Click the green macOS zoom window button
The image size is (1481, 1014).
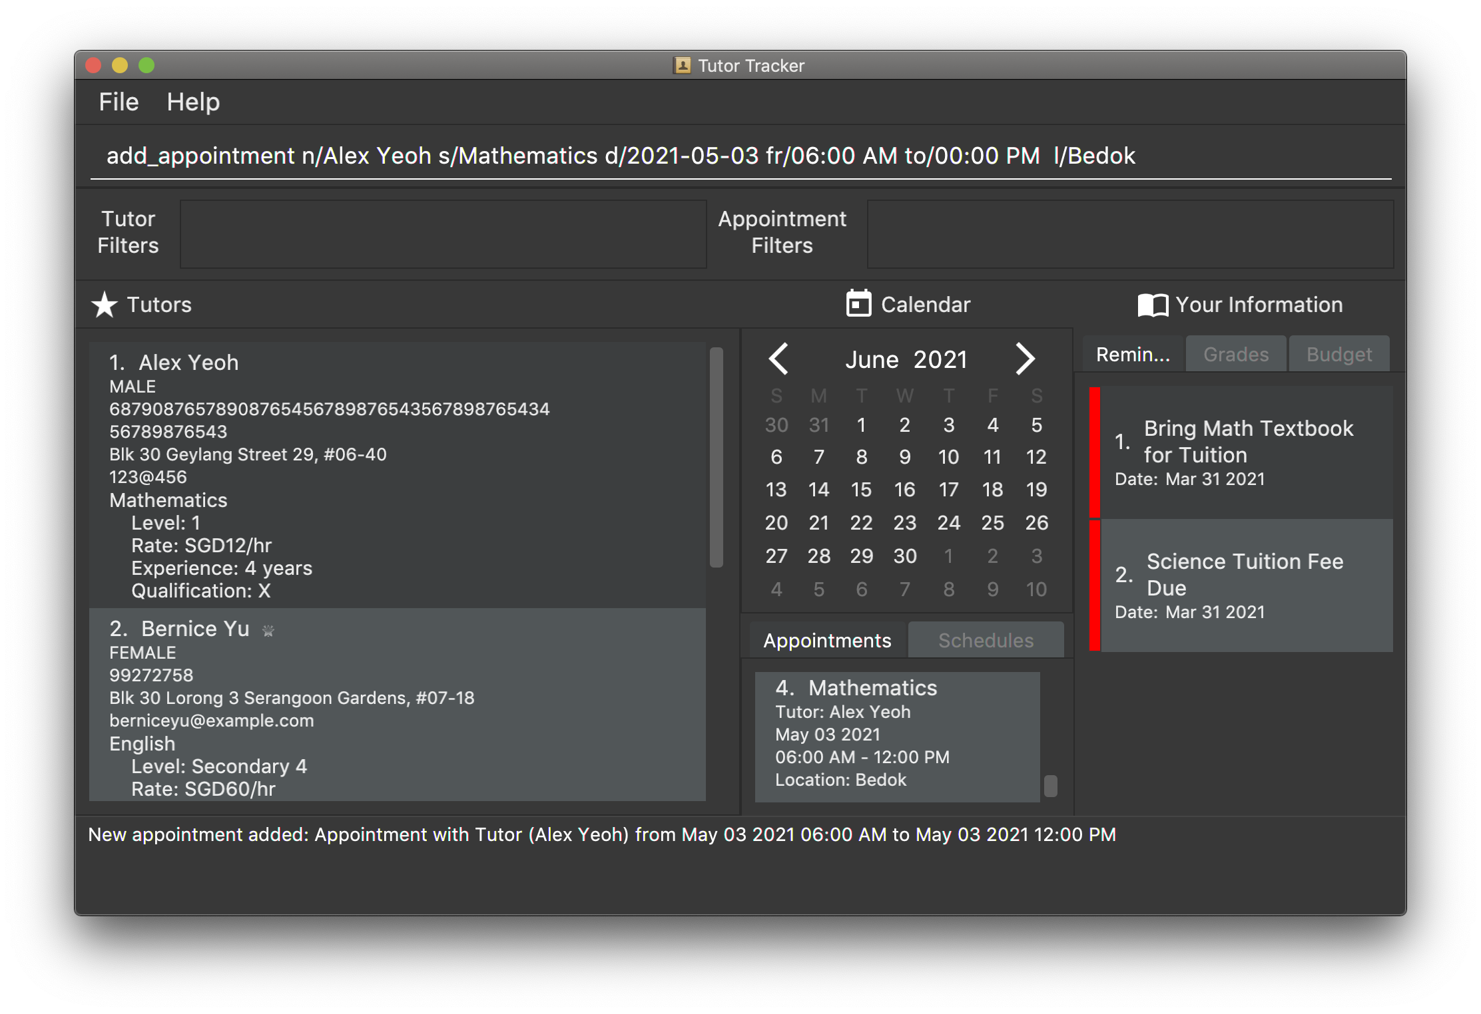tap(147, 65)
